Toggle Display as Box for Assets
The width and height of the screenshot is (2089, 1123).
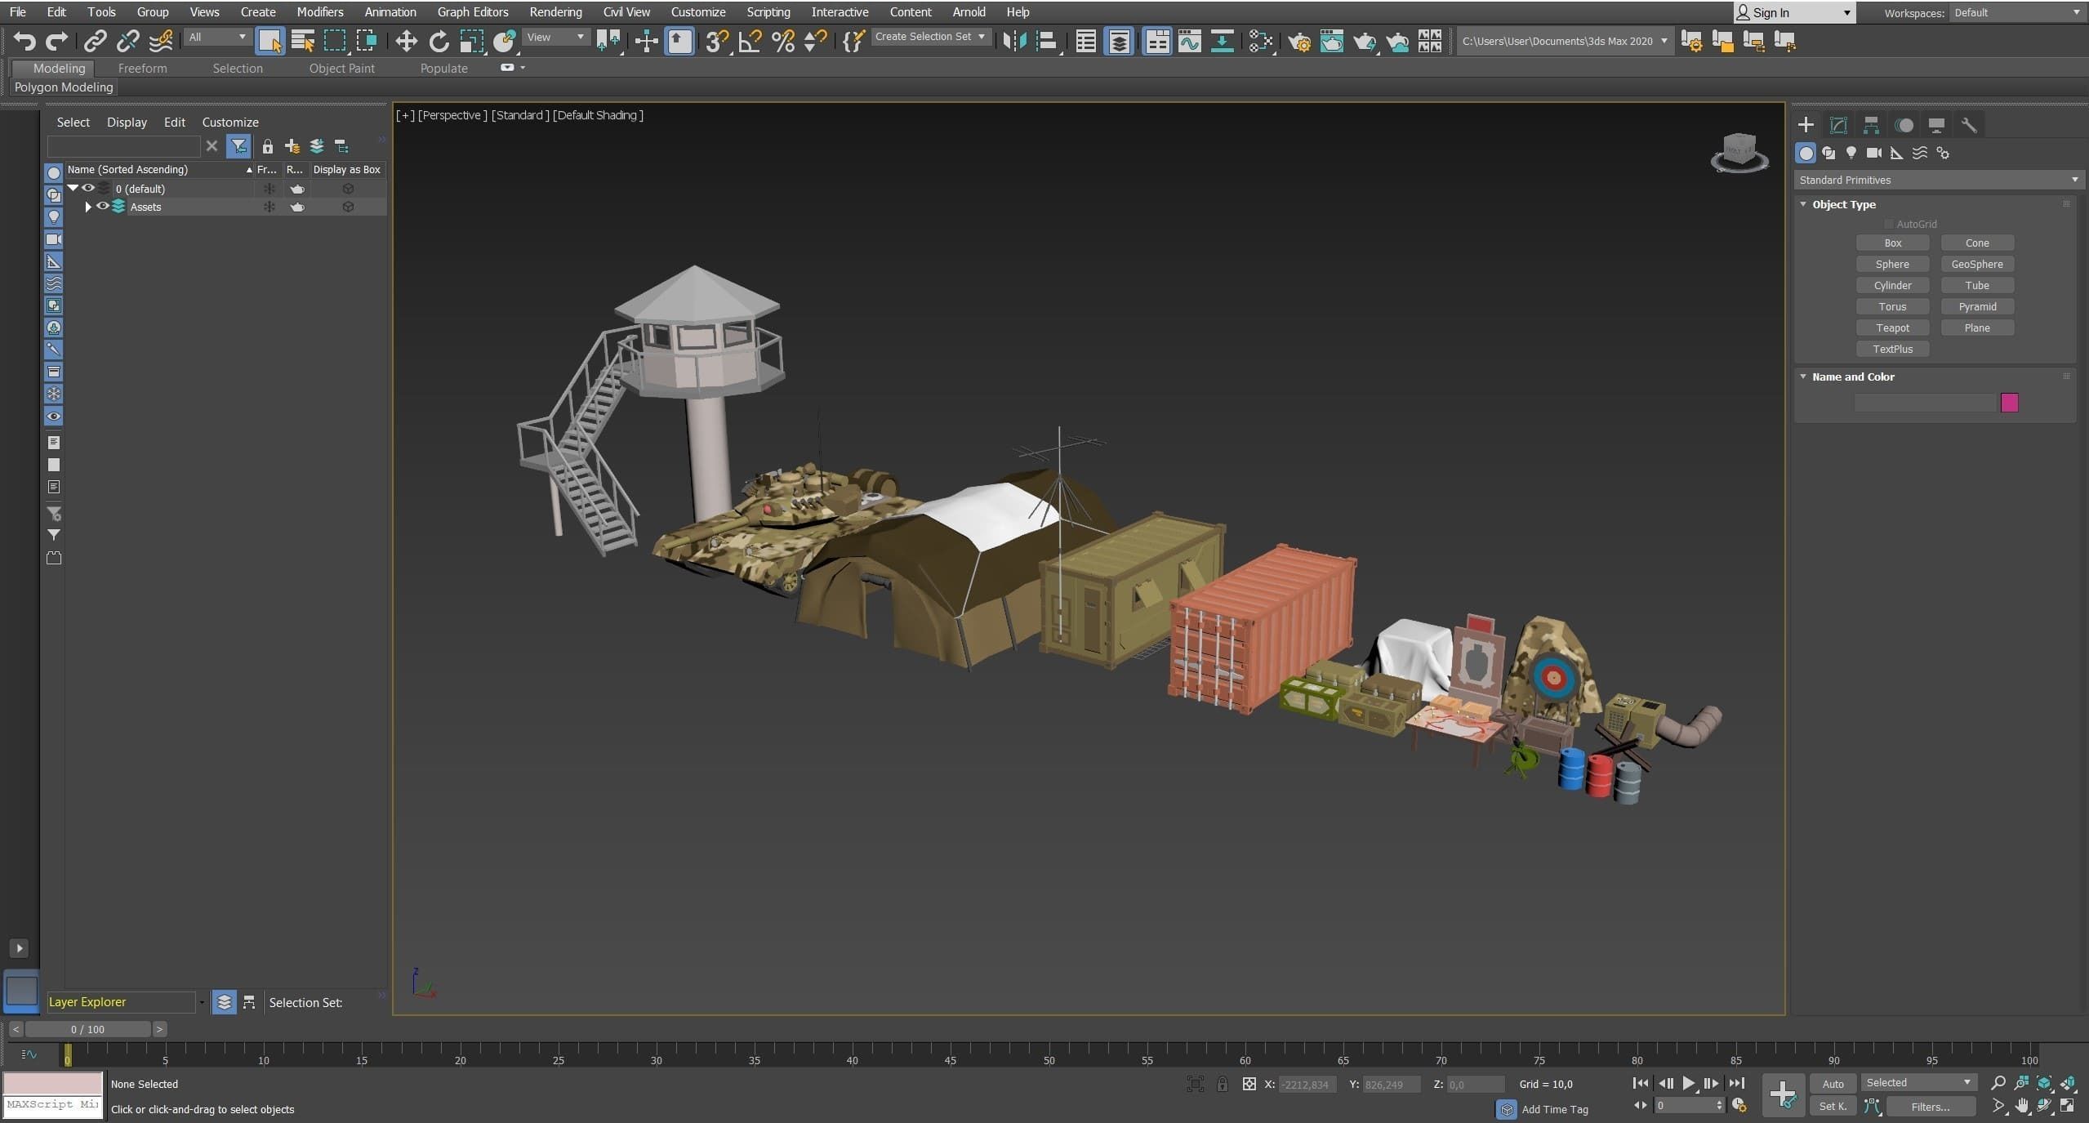point(348,207)
